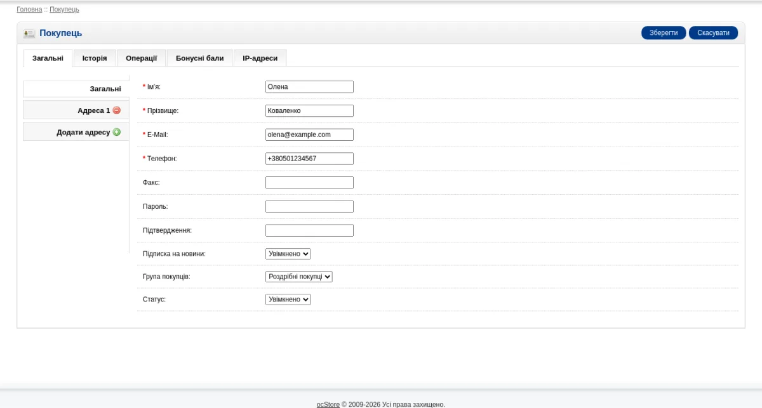Follow the Головна breadcrumb link
The height and width of the screenshot is (408, 762).
29,10
